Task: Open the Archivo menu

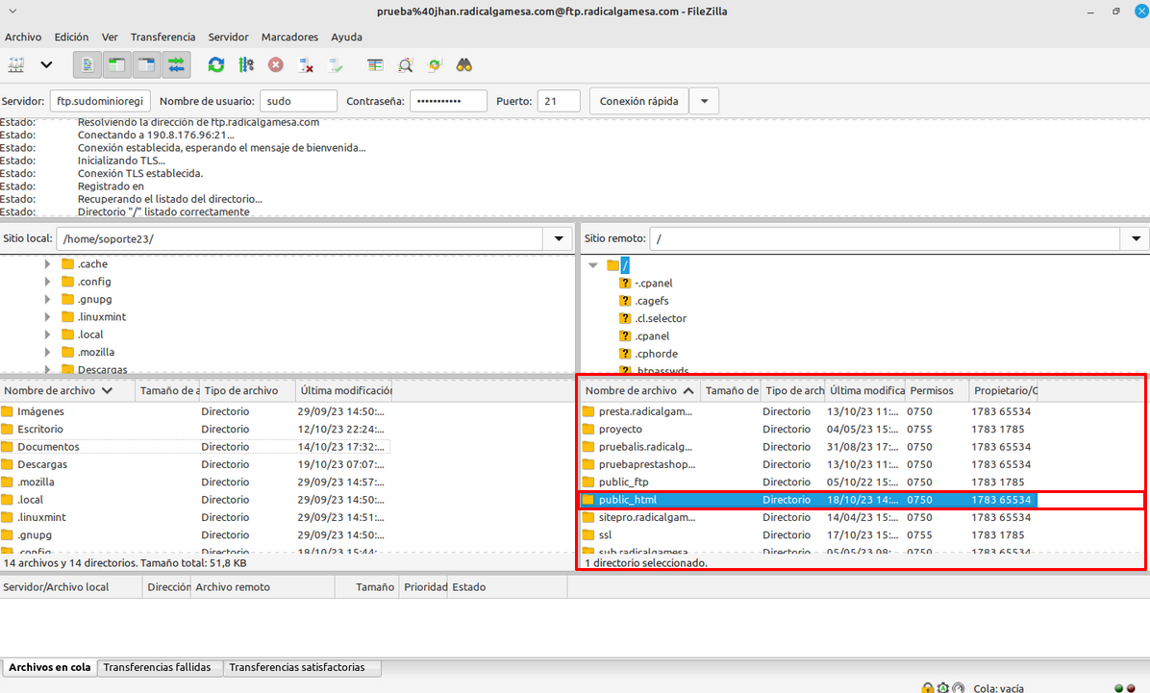Action: coord(23,37)
